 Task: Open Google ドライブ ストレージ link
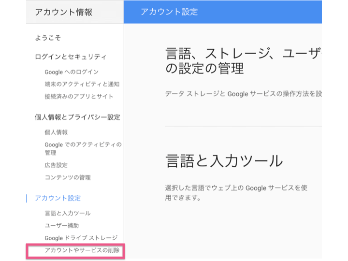[81, 238]
